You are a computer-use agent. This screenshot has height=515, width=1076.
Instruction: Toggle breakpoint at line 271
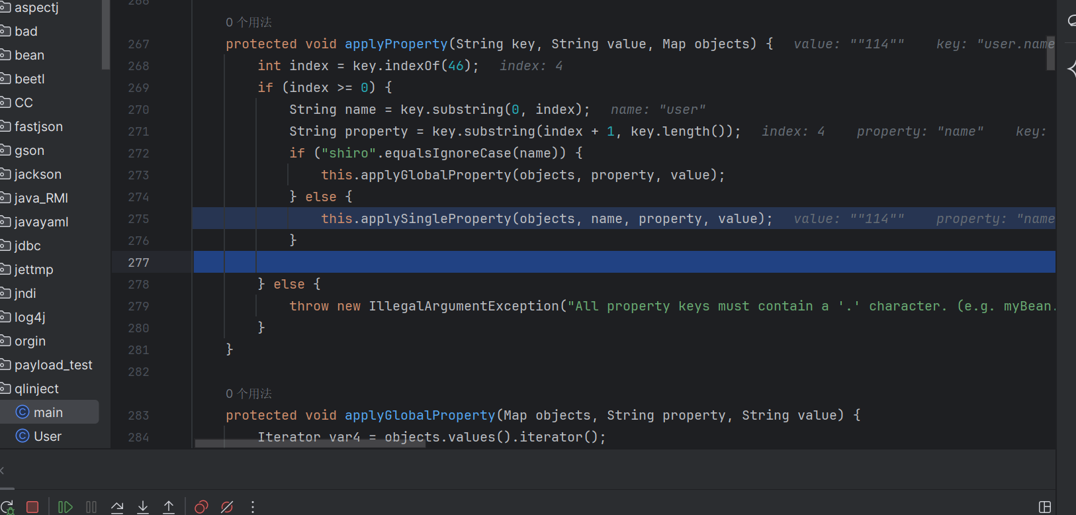[x=138, y=132]
